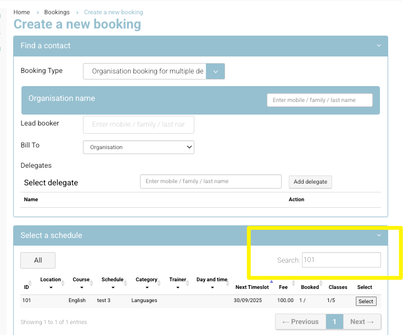Viewport: 403px width, 335px height.
Task: Collapse the Select a schedule panel chevron
Action: point(378,235)
